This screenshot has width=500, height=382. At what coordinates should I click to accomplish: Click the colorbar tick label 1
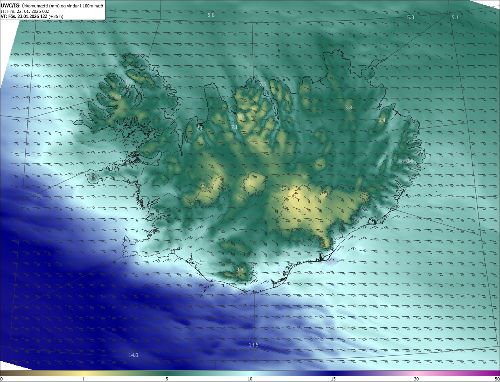click(x=84, y=379)
